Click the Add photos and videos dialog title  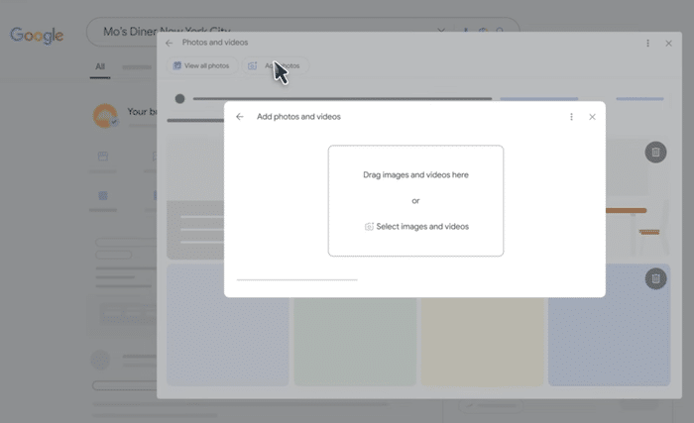click(298, 117)
